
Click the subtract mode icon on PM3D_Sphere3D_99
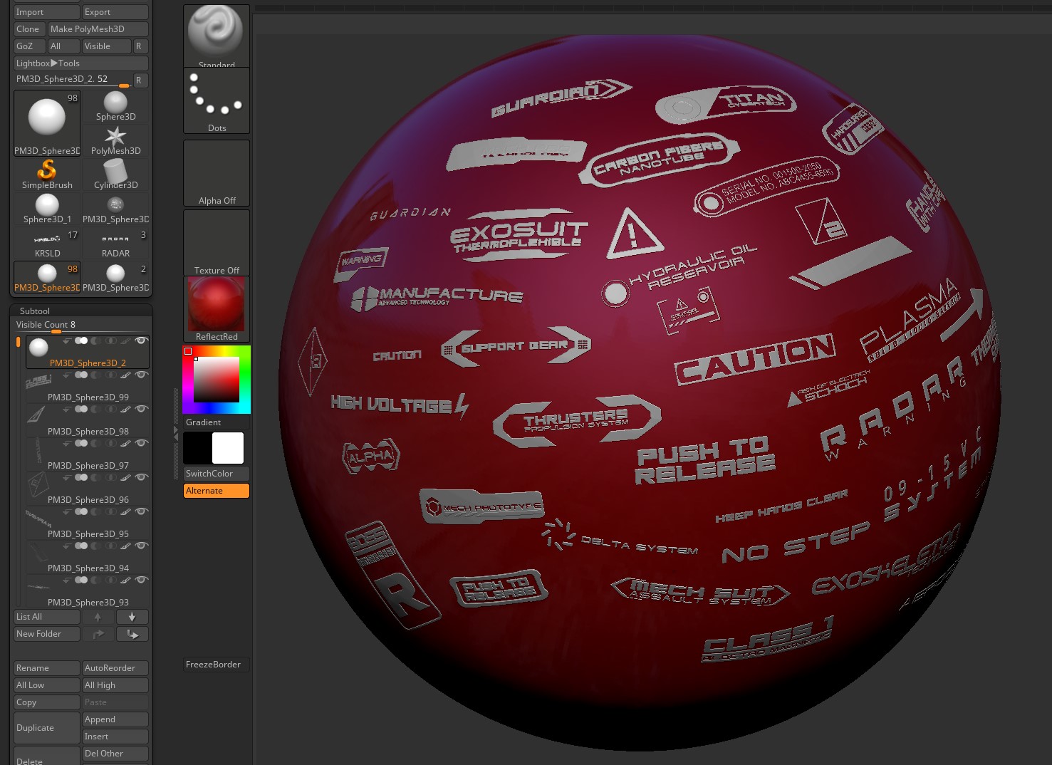pyautogui.click(x=96, y=375)
